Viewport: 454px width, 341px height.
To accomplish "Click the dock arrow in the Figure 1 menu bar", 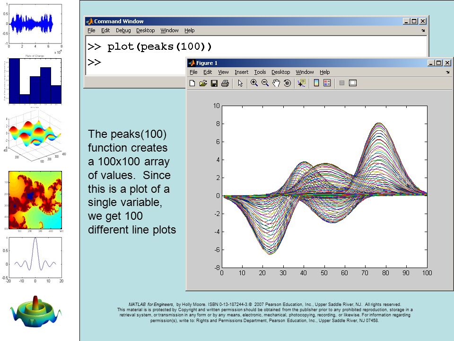I will pos(448,72).
